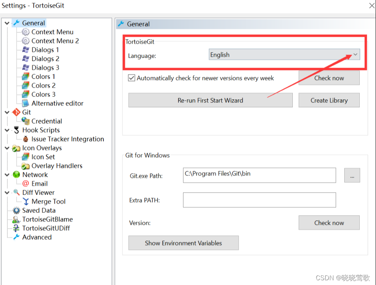Select Context Menu in settings tree
The width and height of the screenshot is (376, 285).
(x=52, y=32)
